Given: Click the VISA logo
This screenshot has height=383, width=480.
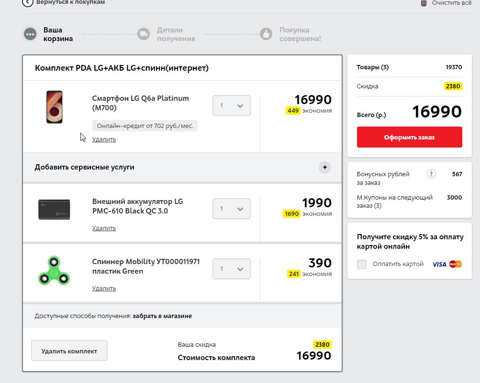Looking at the screenshot, I should tap(439, 264).
